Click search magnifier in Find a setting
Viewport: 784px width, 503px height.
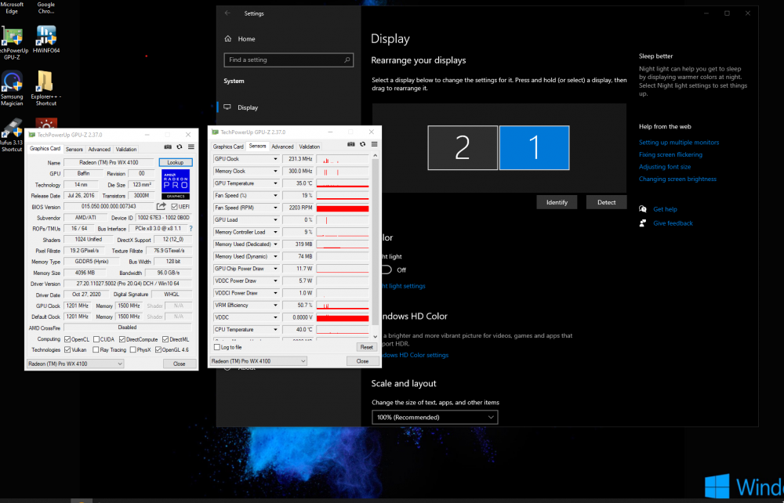(x=347, y=60)
